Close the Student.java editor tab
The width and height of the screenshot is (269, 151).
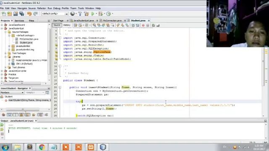pyautogui.click(x=149, y=21)
